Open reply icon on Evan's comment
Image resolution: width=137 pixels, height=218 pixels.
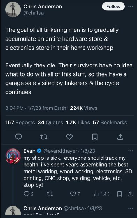click(x=26, y=194)
